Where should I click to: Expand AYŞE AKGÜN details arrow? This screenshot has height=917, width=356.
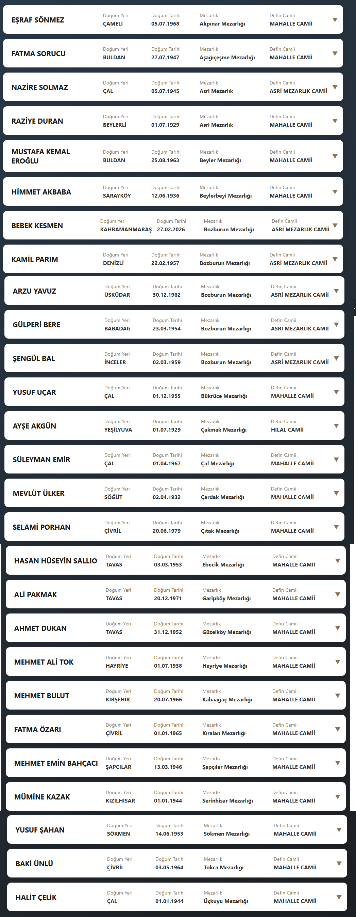[x=336, y=426]
